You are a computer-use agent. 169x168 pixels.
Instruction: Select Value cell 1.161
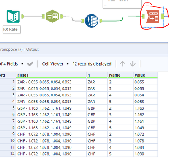[145, 121]
